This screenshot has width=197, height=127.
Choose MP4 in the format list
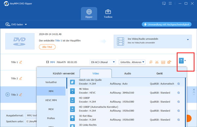point(51,91)
